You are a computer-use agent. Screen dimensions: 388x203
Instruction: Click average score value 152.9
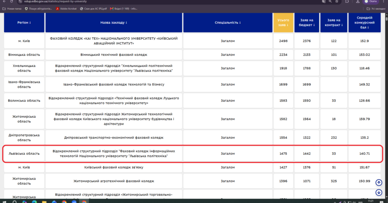click(364, 41)
